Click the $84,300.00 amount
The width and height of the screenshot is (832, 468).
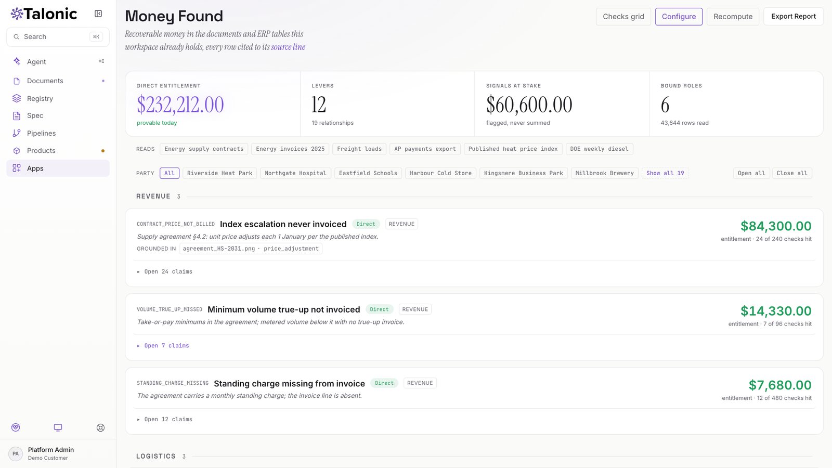pyautogui.click(x=776, y=226)
